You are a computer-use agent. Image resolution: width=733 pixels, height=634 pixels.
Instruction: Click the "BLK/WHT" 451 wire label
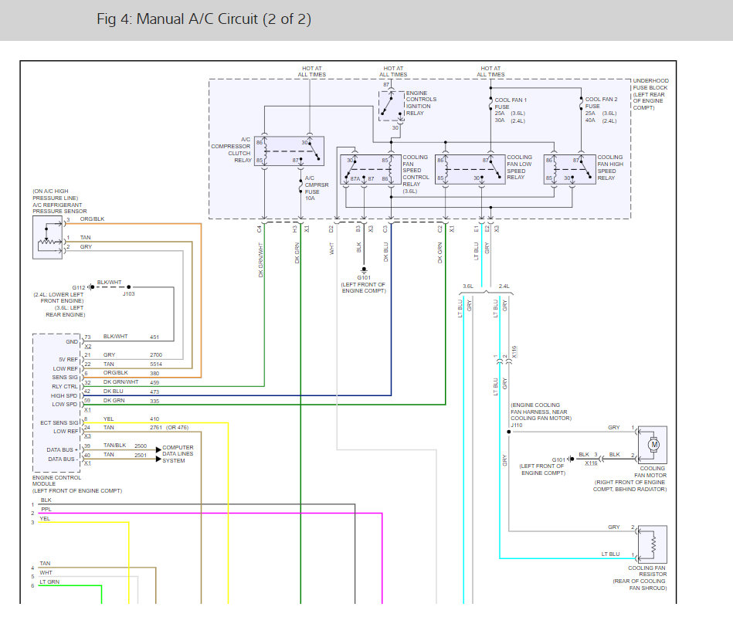[115, 336]
